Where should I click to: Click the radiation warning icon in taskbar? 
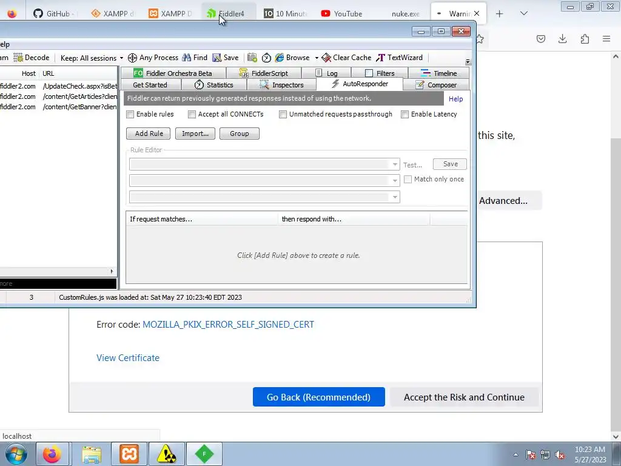click(x=167, y=454)
